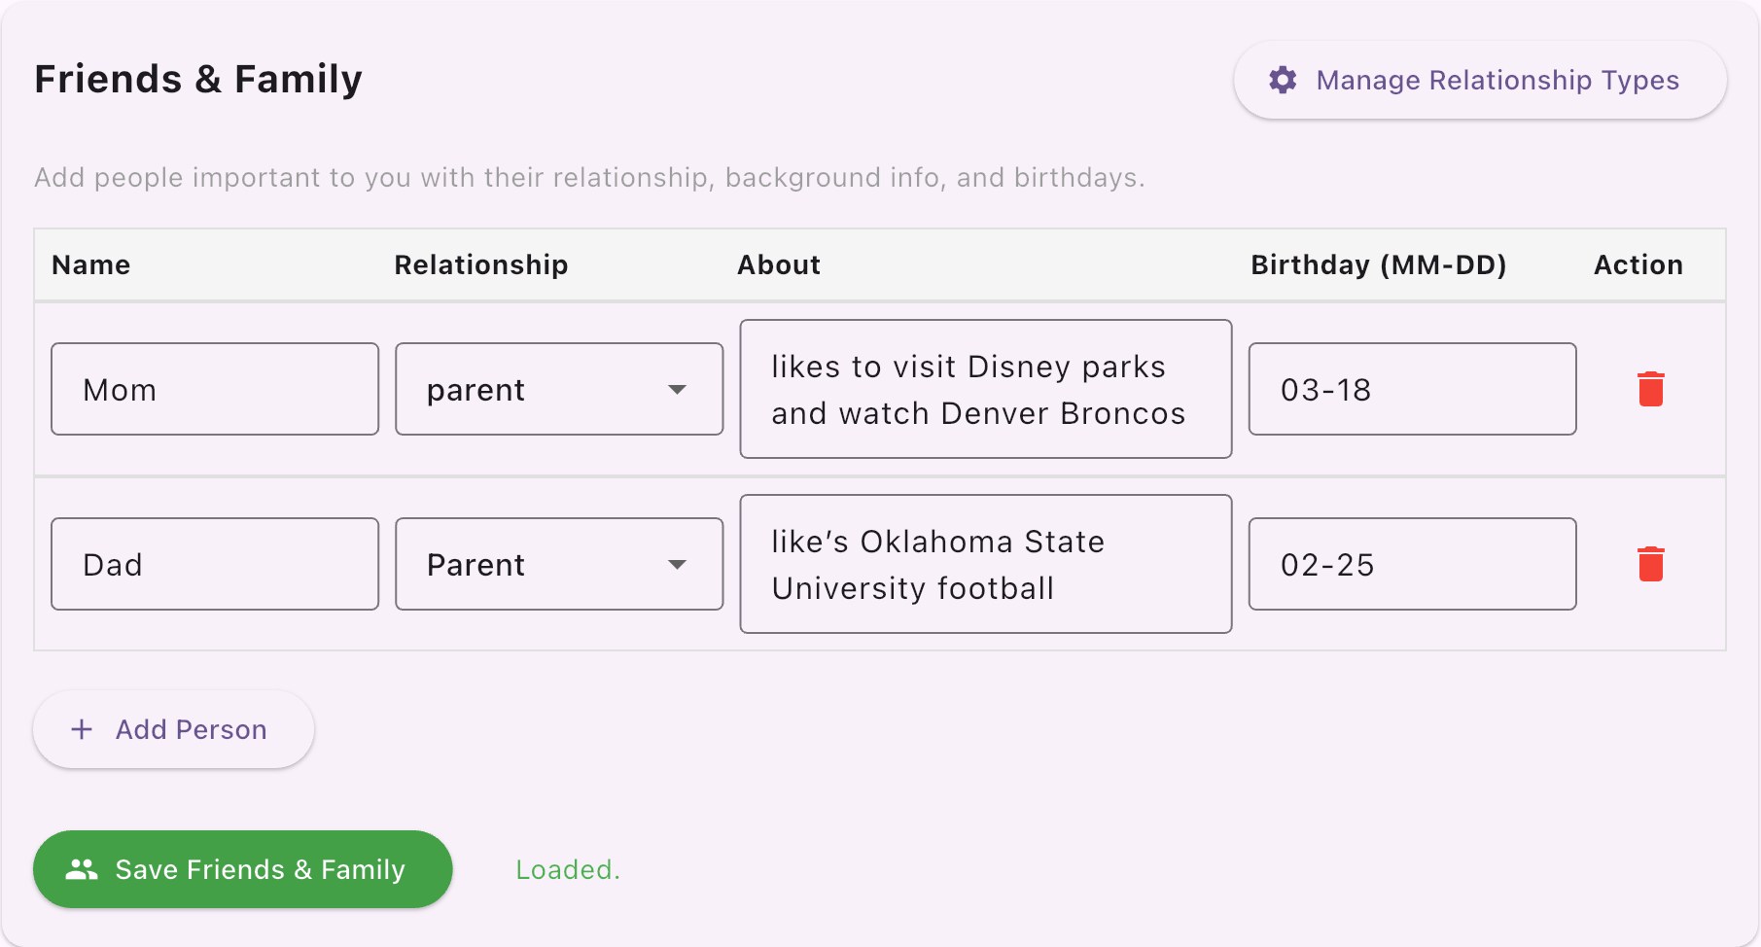
Task: Delete the Dad row with trash icon
Action: point(1650,564)
